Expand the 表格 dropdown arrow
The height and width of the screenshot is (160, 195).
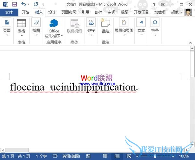(22, 36)
